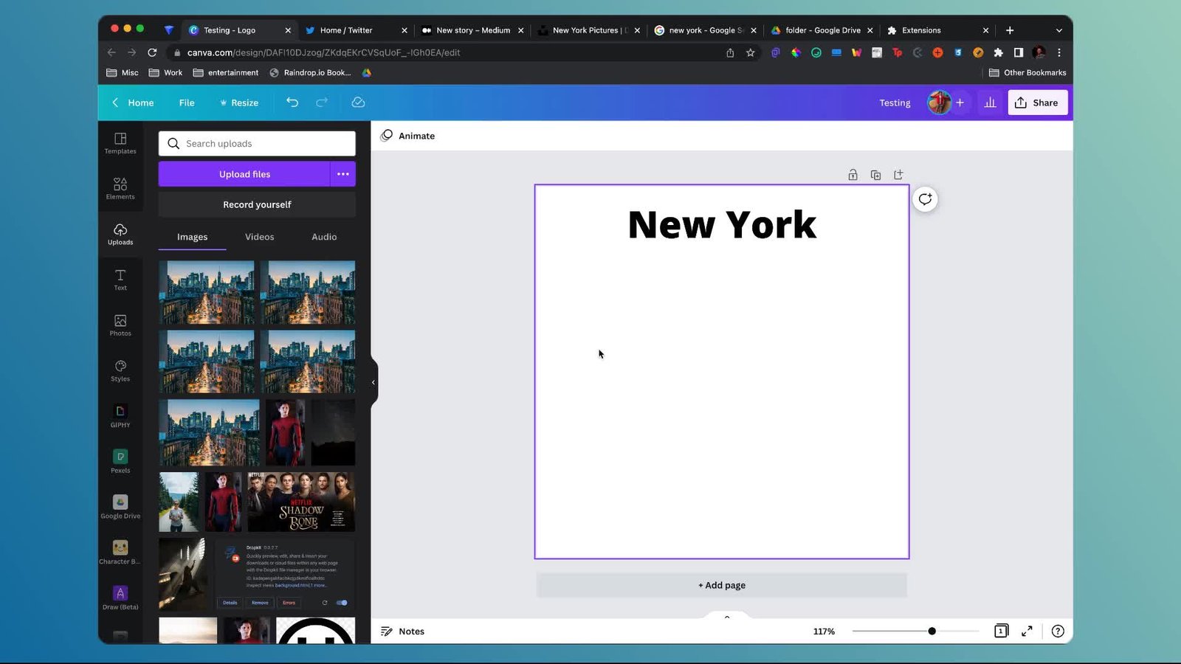The height and width of the screenshot is (664, 1181).
Task: Open the tab search dropdown arrow
Action: (x=1058, y=30)
